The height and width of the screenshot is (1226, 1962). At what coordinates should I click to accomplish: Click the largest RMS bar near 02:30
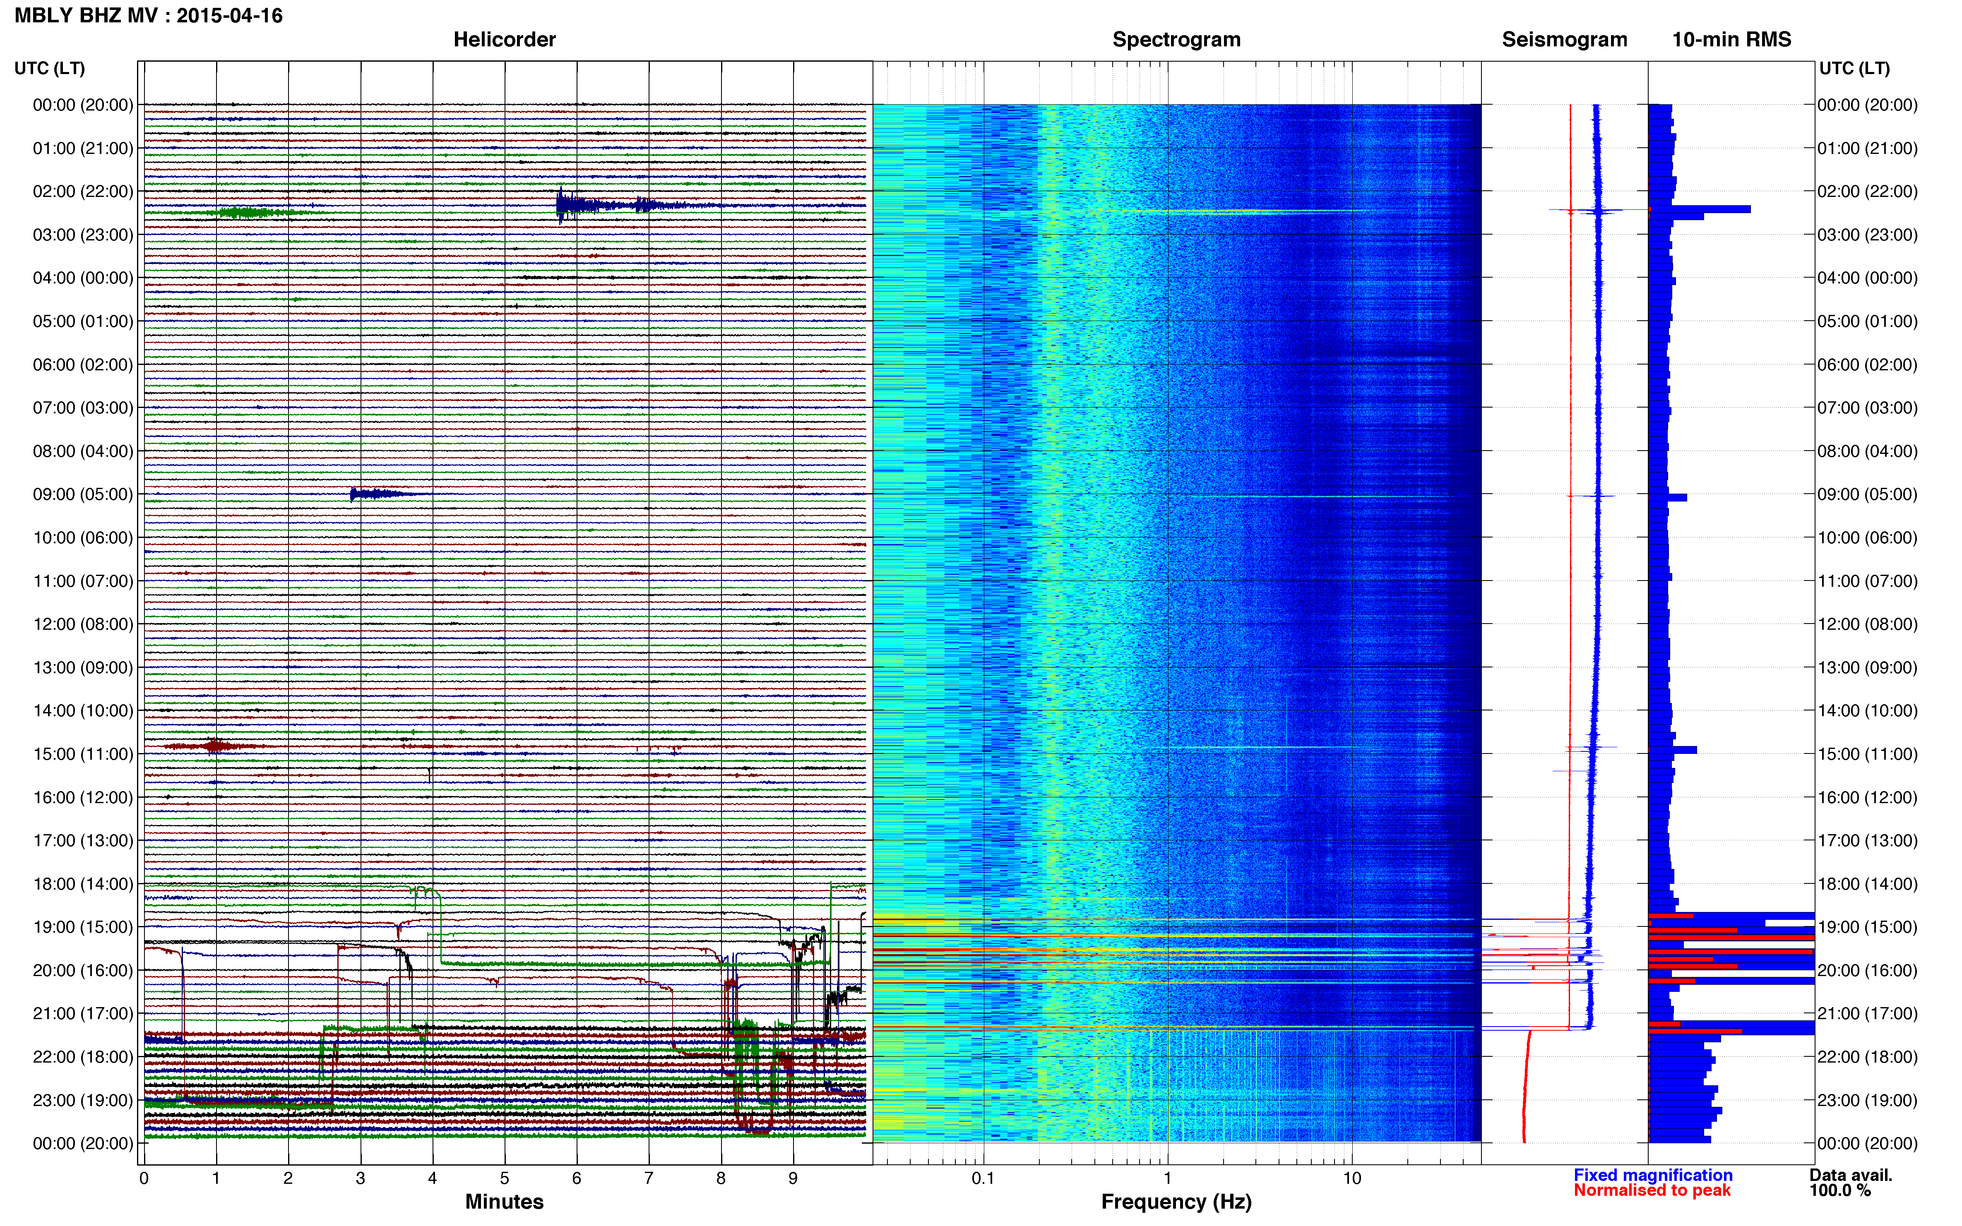pyautogui.click(x=1699, y=209)
